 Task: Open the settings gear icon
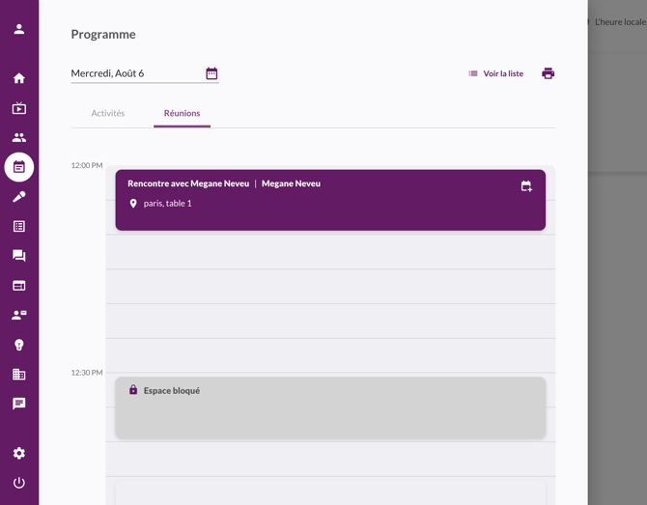(x=19, y=453)
